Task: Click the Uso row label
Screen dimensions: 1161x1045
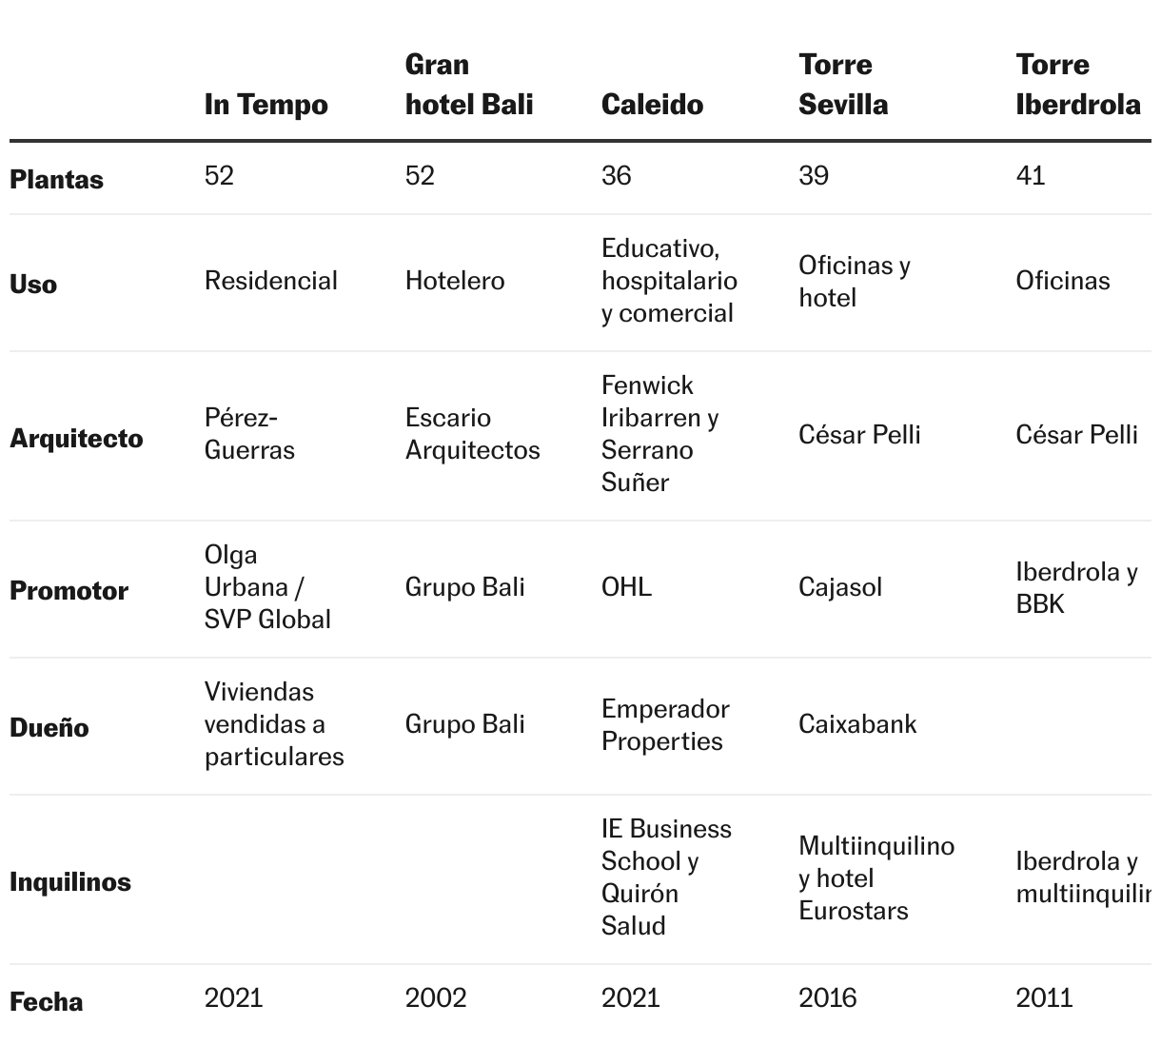Action: point(33,285)
